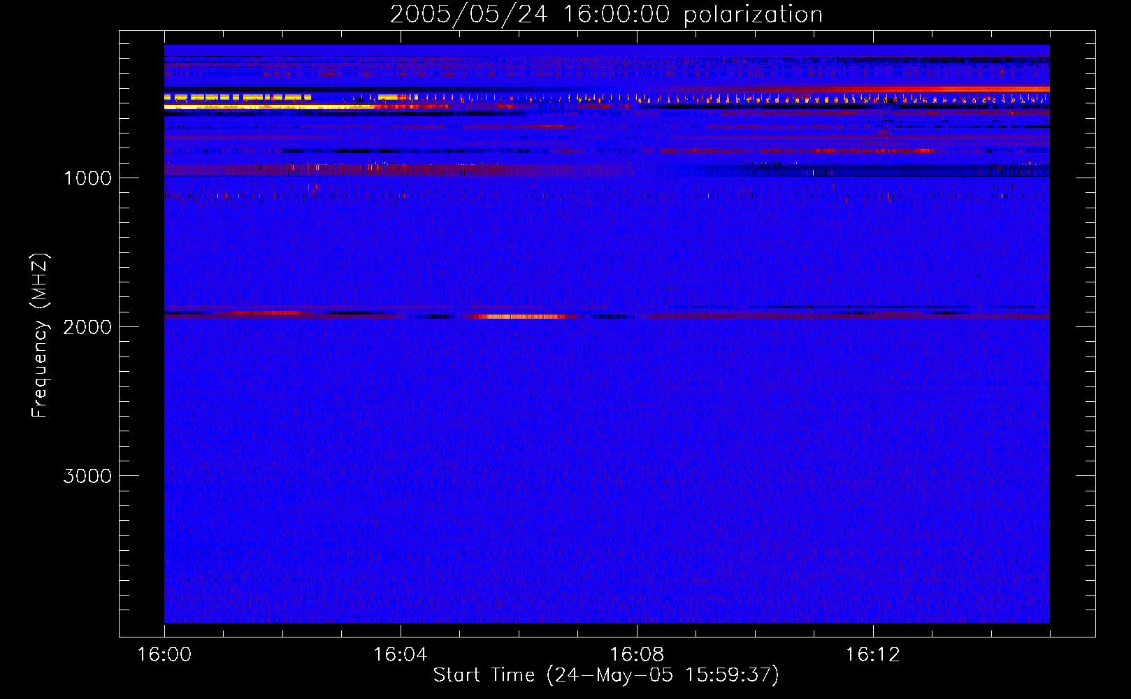Click the "3000" frequency tick label

pyautogui.click(x=87, y=476)
